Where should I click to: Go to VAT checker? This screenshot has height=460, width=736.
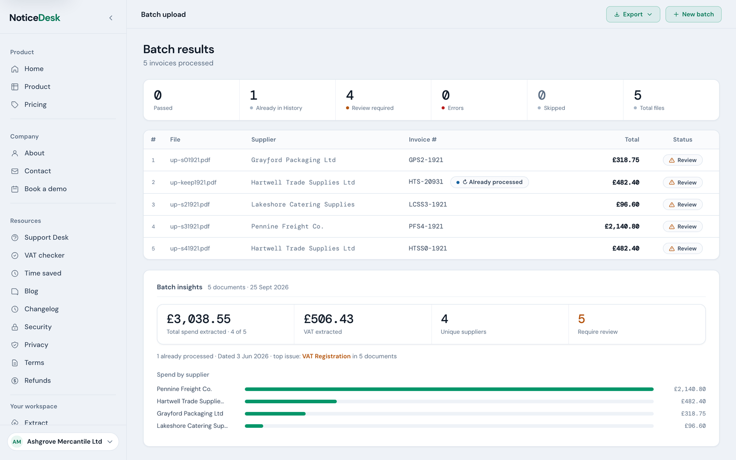click(44, 256)
